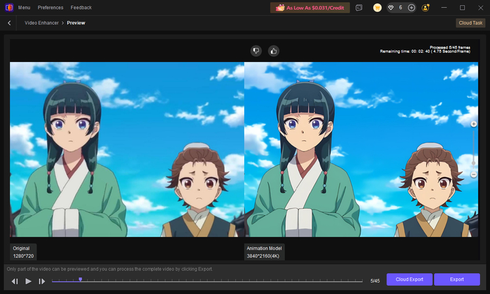Click the Export button
Image resolution: width=490 pixels, height=294 pixels.
click(457, 280)
